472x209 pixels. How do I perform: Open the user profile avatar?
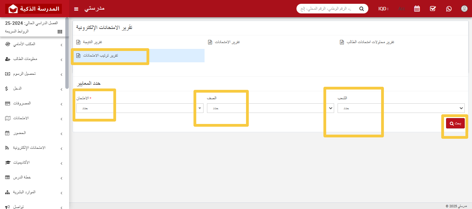[x=464, y=9]
